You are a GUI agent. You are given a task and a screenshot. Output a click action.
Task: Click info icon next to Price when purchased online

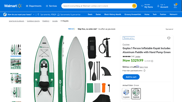(x=144, y=71)
